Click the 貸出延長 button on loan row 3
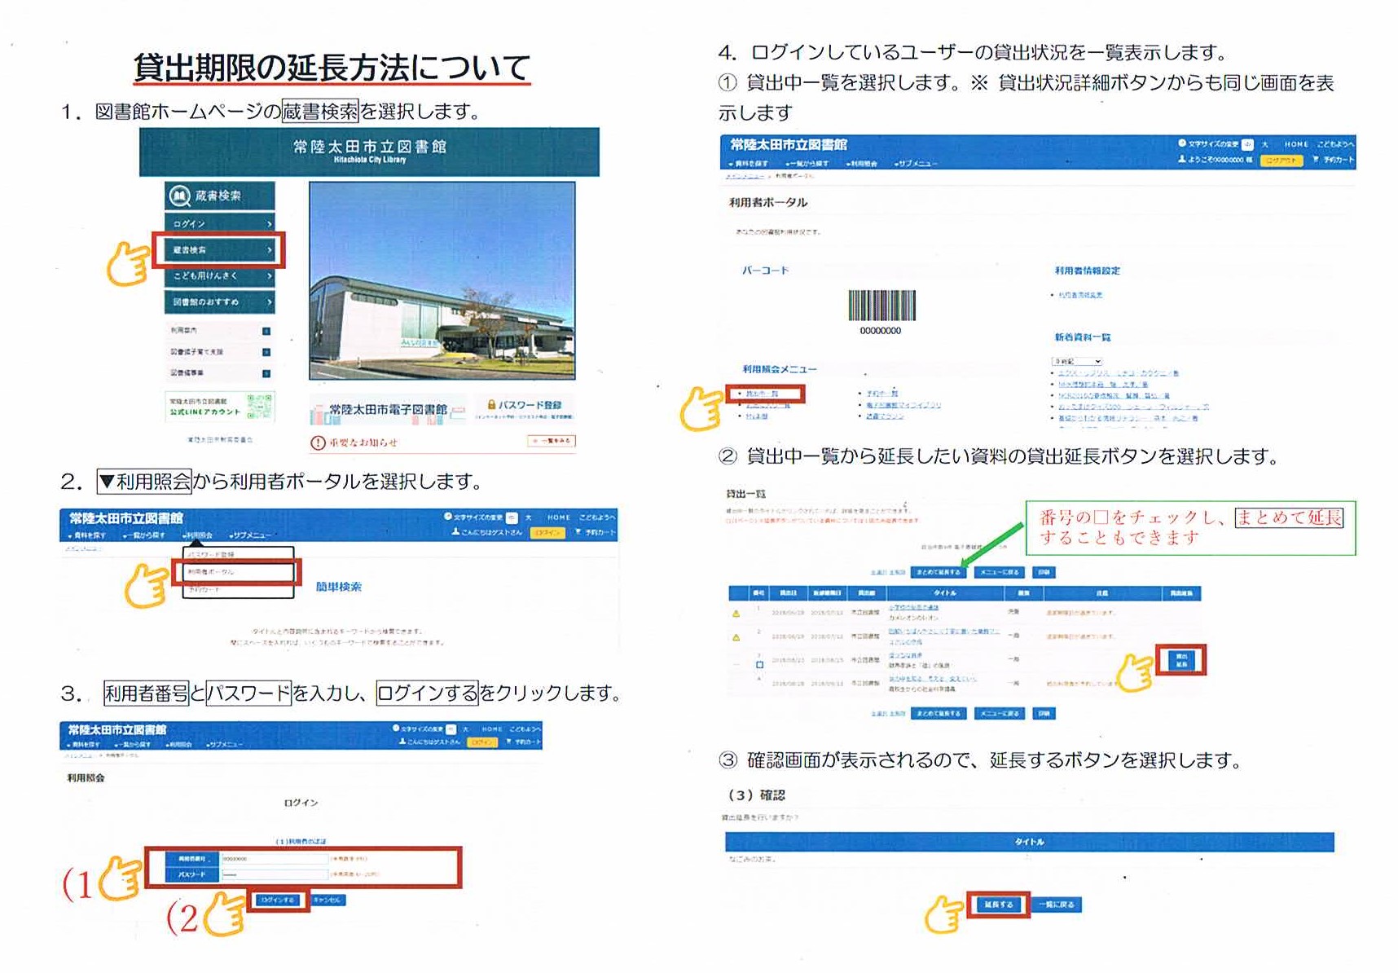The width and height of the screenshot is (1398, 973). tap(1180, 660)
